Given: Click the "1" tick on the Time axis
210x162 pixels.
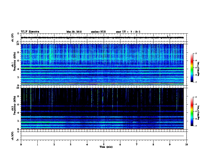Looking at the screenshot, I should (37, 145).
